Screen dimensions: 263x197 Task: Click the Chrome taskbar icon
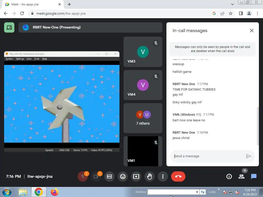(39, 192)
